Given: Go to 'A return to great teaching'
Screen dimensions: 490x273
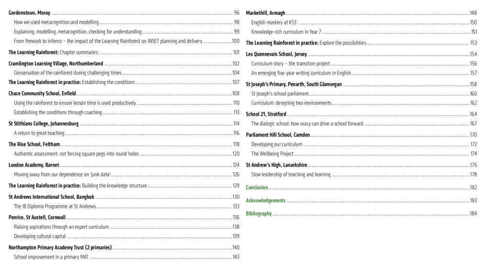Looking at the screenshot, I should coord(39,133).
